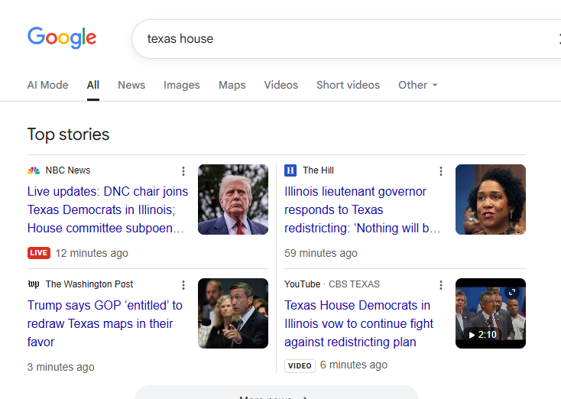This screenshot has height=399, width=561.
Task: Open Illinois lieutenant governor responds article
Action: (x=362, y=209)
